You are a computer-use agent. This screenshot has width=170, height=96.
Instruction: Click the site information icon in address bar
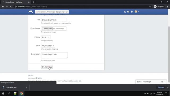click(16, 6)
